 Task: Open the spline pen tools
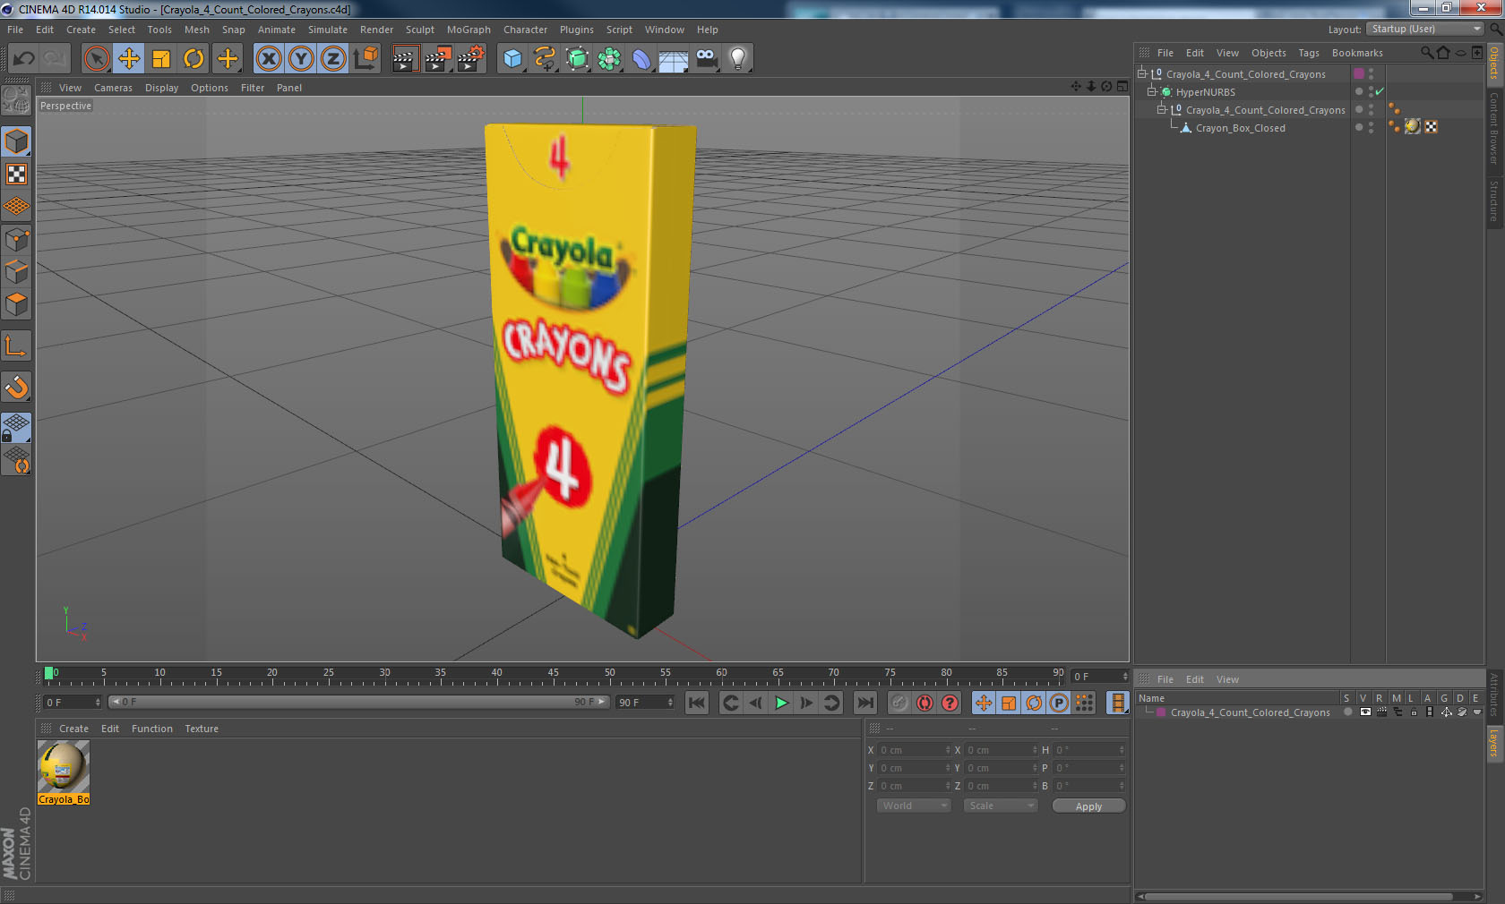click(545, 59)
